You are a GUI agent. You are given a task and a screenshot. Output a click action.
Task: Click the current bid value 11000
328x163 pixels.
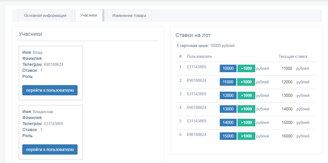[x=287, y=69]
